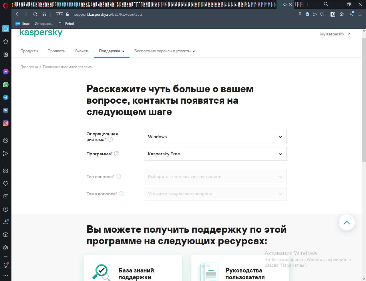
Task: Reload the Kaspersky support page
Action: [35, 14]
